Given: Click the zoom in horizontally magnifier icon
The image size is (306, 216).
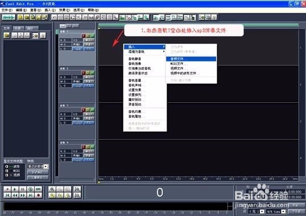Looking at the screenshot, I should [52, 189].
